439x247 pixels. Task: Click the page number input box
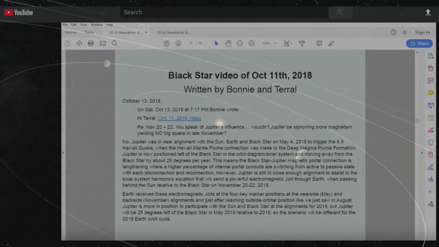pos(191,44)
